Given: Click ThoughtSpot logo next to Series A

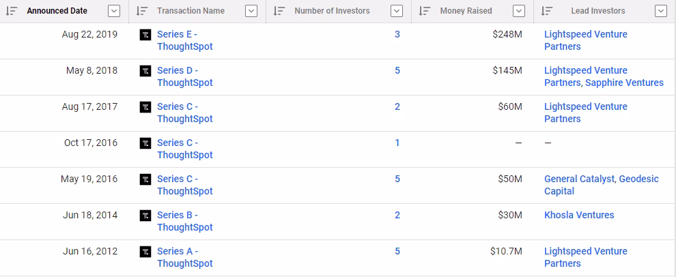Looking at the screenshot, I should coord(145,252).
